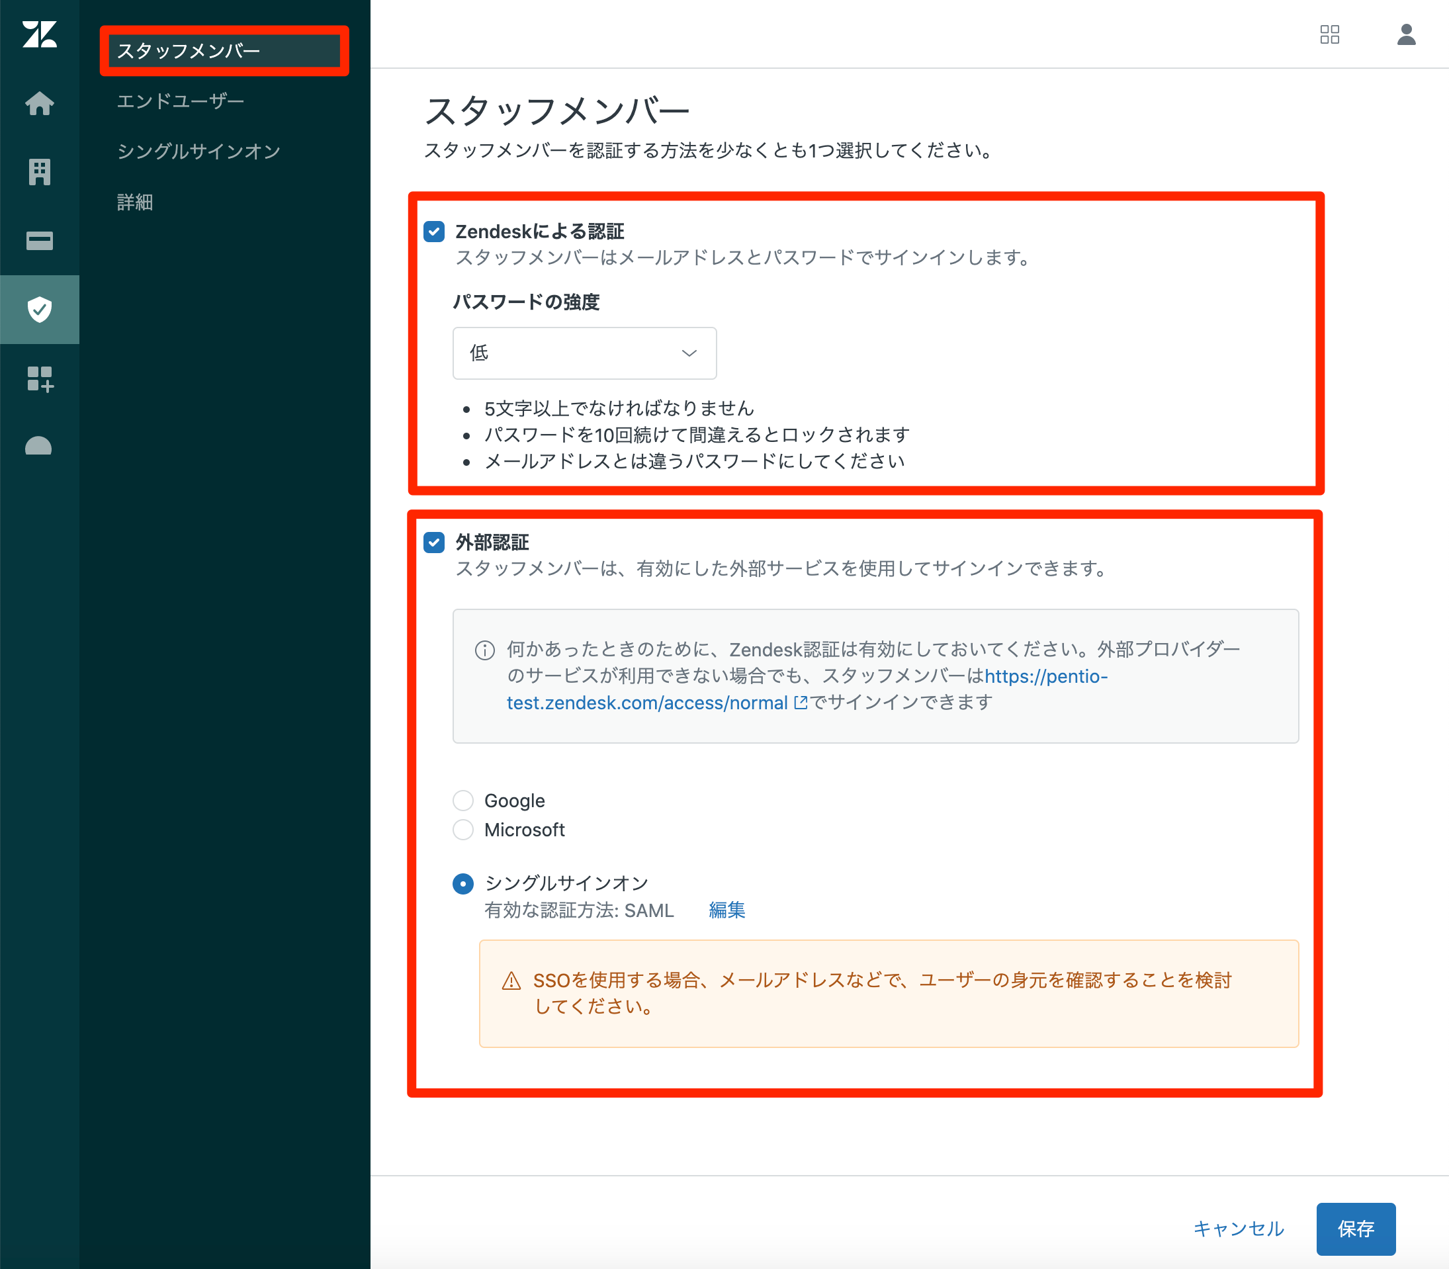This screenshot has height=1269, width=1449.
Task: Click the 5文字以上でなければなりません bullet
Action: click(620, 409)
